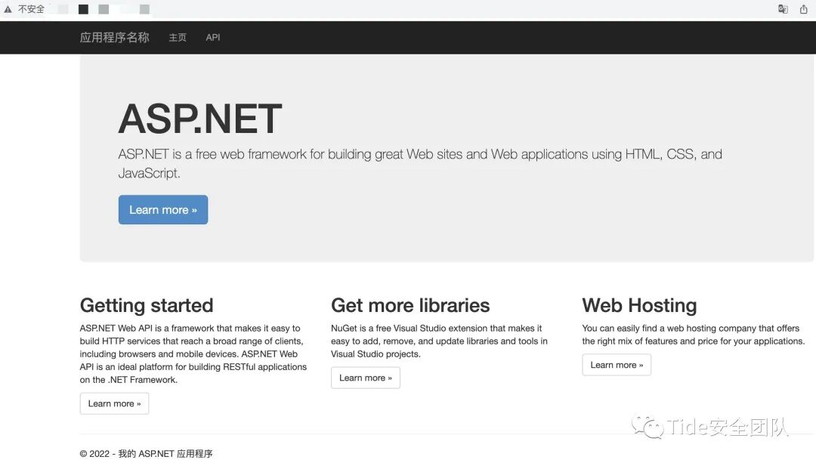Click the NuGet extension description paragraph
The height and width of the screenshot is (463, 816).
click(x=439, y=341)
